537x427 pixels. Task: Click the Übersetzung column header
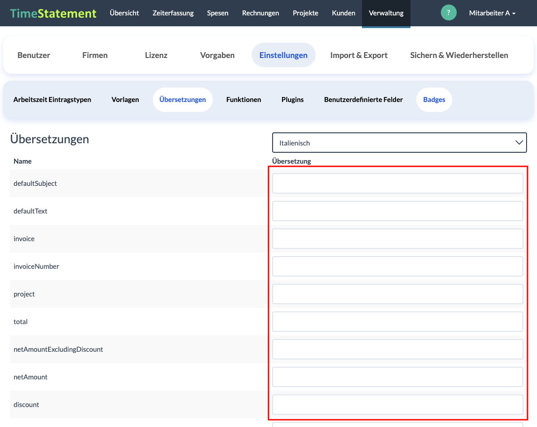coord(292,161)
